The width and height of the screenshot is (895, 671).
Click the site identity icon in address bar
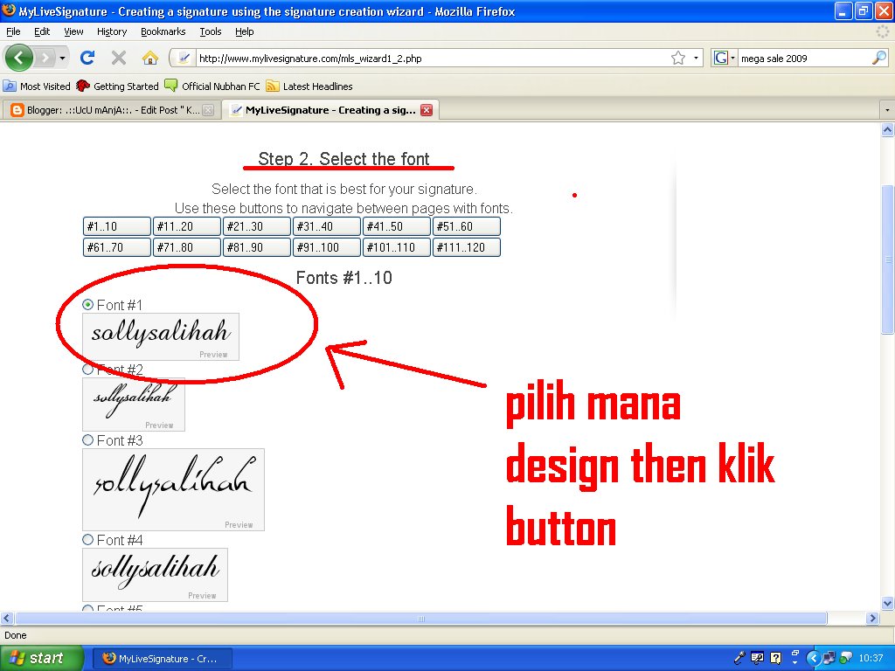coord(184,58)
